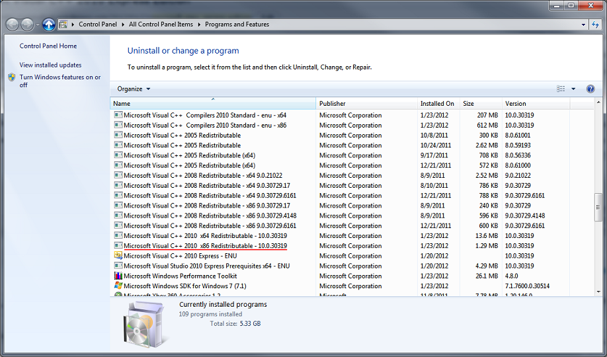Click install date 9/17/2011
Viewport: 607px width, 357px height.
(434, 155)
